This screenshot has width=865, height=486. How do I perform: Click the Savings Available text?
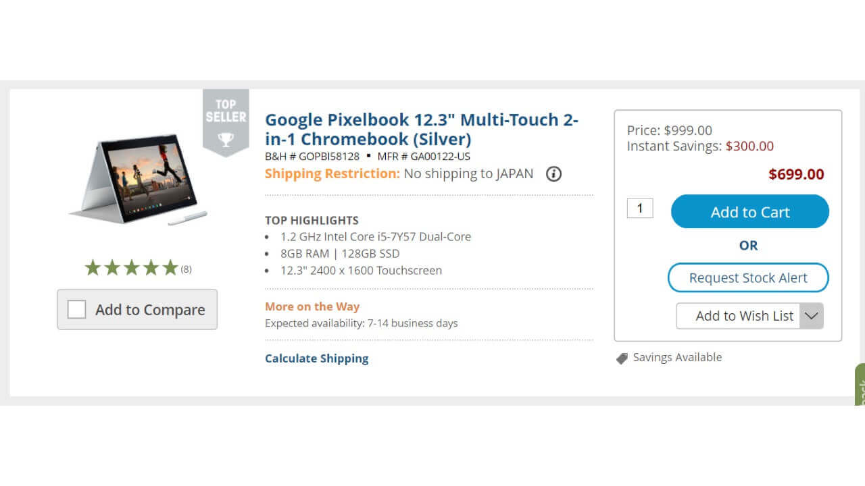(x=677, y=357)
